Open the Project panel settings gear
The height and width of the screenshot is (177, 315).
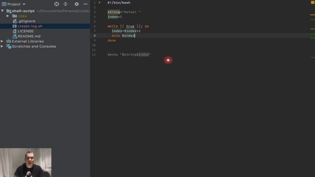77,4
